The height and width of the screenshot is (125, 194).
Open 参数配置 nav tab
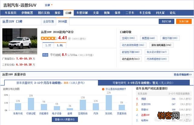click(27, 13)
